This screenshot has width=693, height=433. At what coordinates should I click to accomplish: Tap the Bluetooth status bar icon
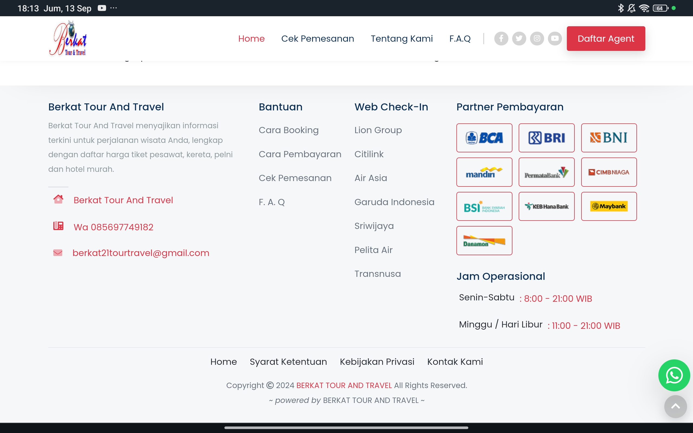point(620,8)
